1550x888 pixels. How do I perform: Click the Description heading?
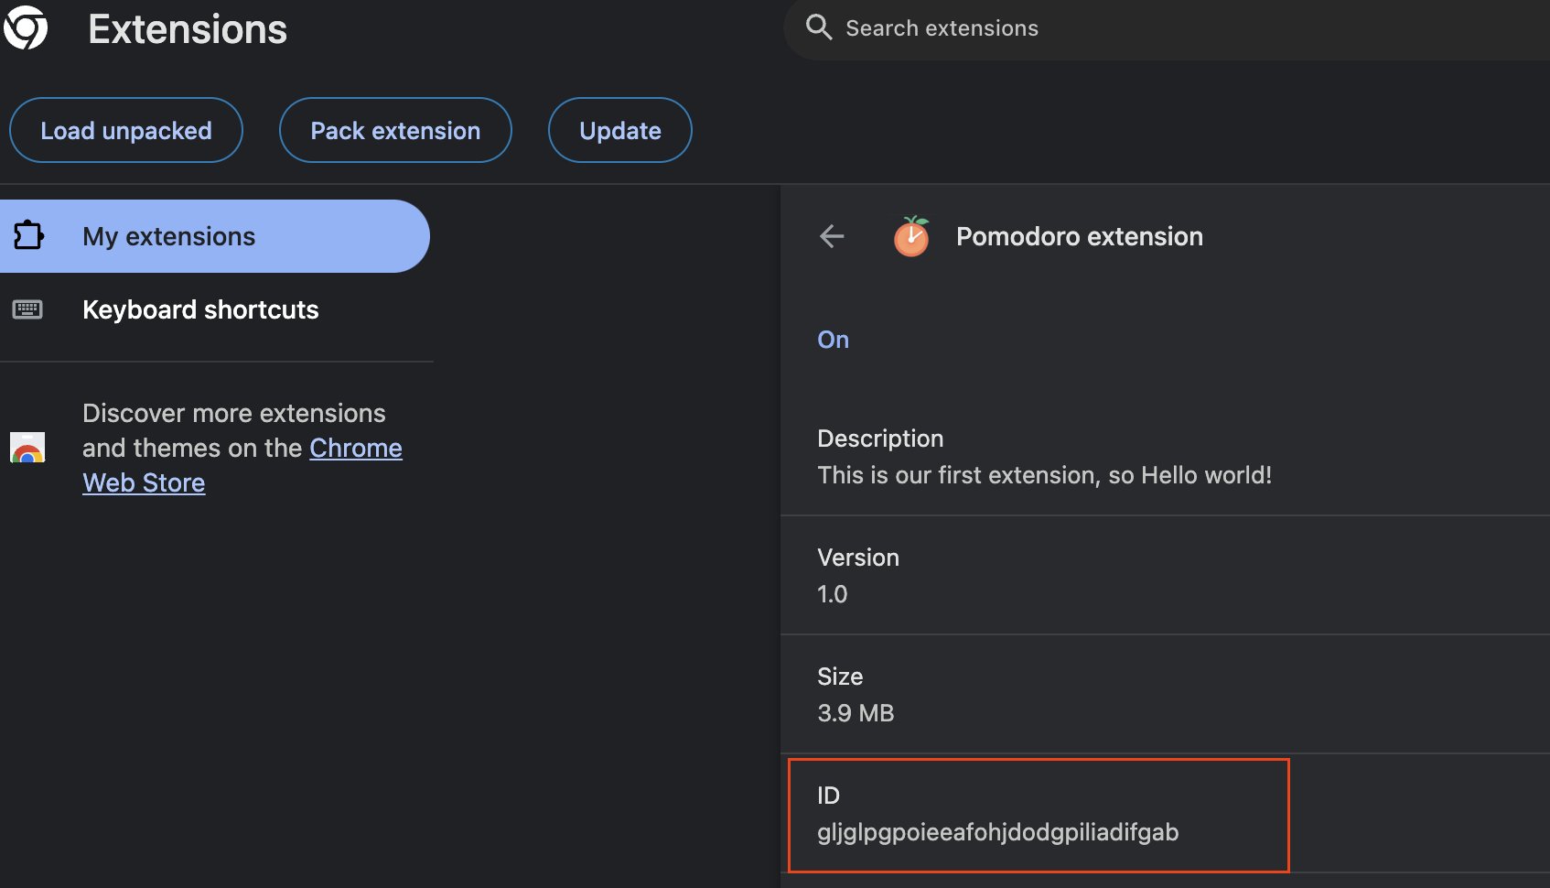coord(880,439)
